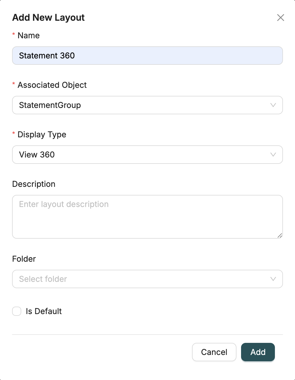This screenshot has width=295, height=380.
Task: Open the Display Type combo box
Action: [143, 155]
